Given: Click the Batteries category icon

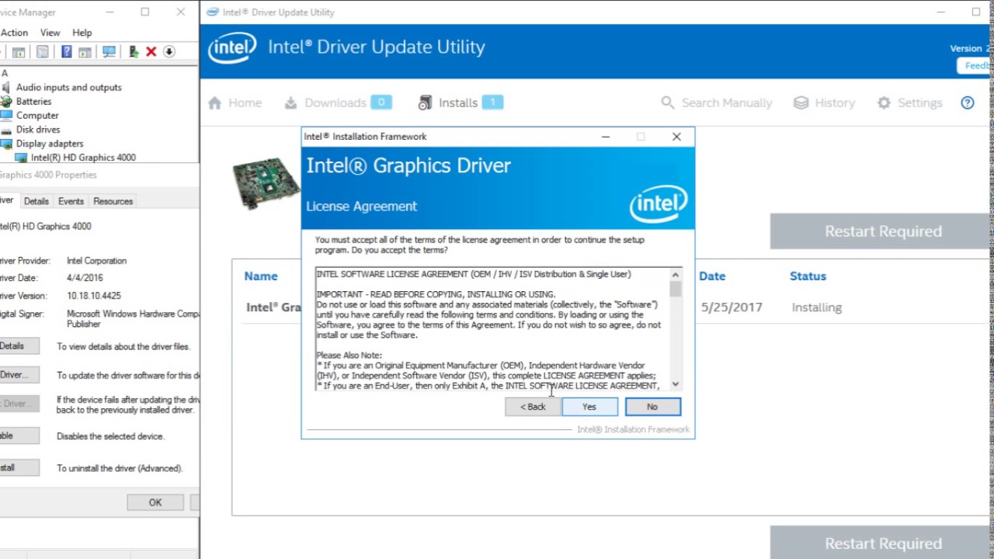Looking at the screenshot, I should 7,102.
